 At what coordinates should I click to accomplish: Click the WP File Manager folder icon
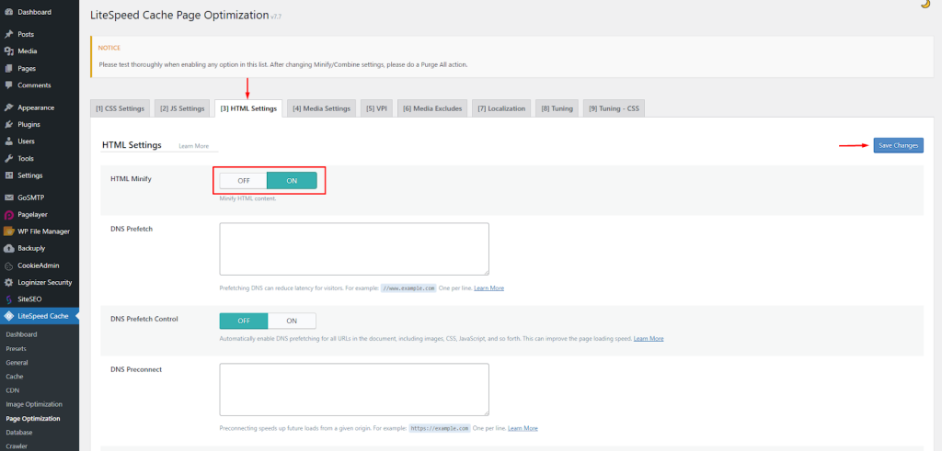pyautogui.click(x=8, y=231)
